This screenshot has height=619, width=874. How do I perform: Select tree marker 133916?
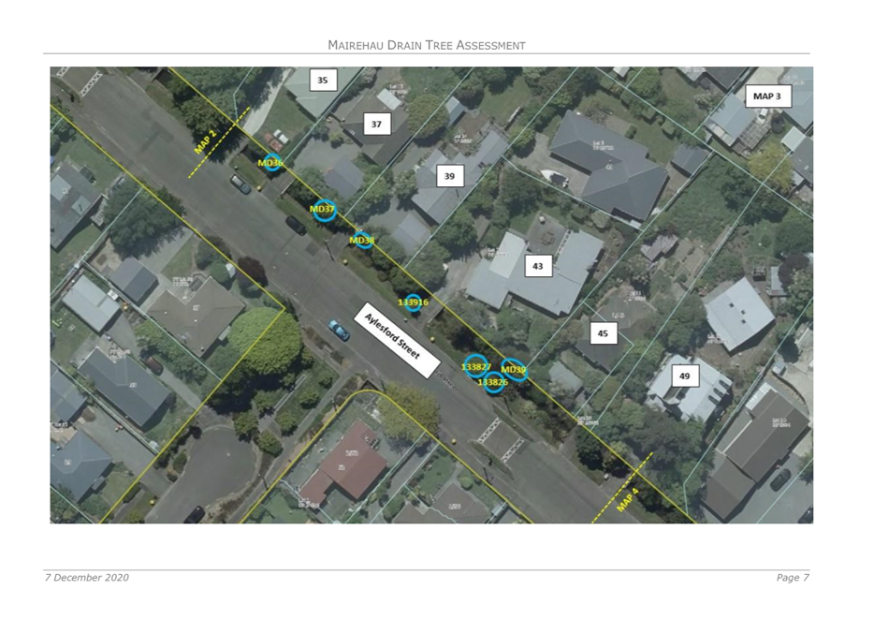coord(413,302)
